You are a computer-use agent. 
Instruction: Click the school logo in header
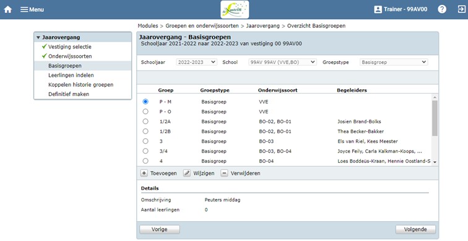pyautogui.click(x=235, y=9)
